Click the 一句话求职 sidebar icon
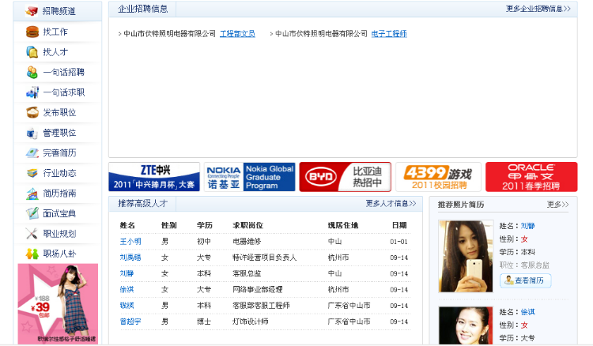The image size is (593, 346). (x=32, y=92)
